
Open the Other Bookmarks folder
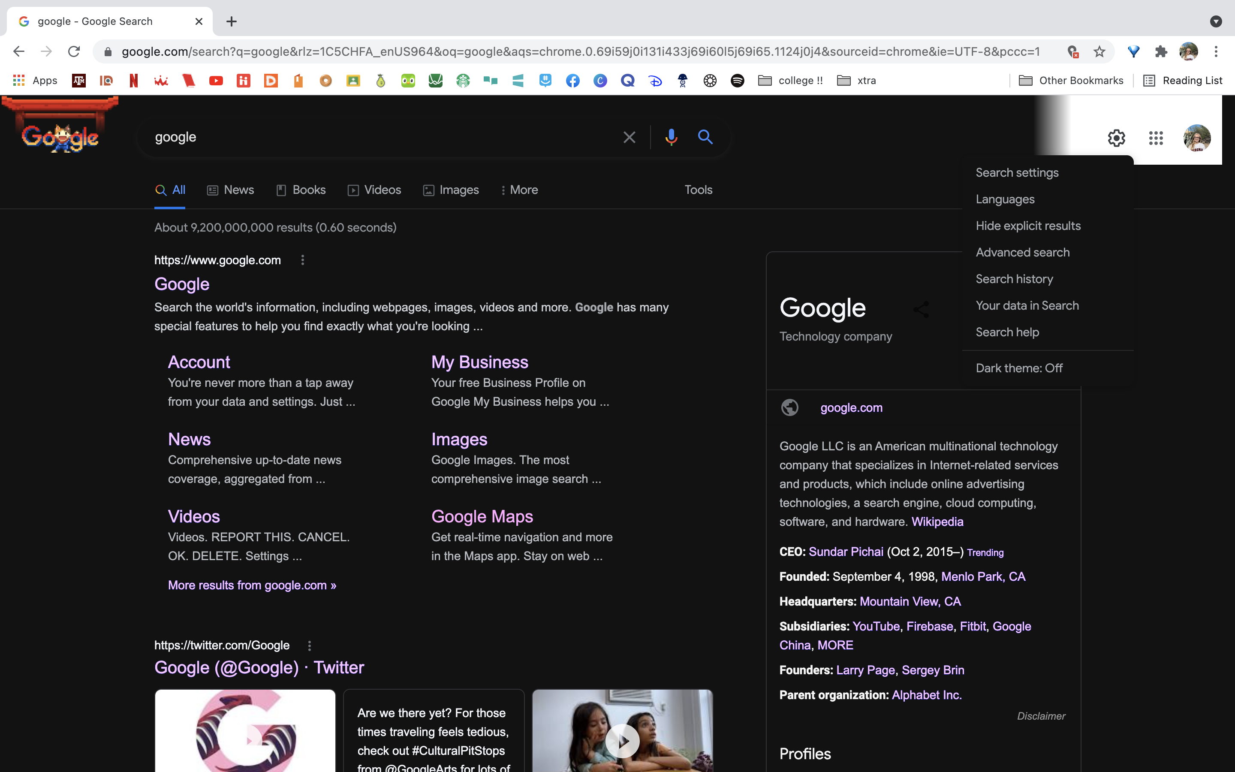click(x=1071, y=81)
